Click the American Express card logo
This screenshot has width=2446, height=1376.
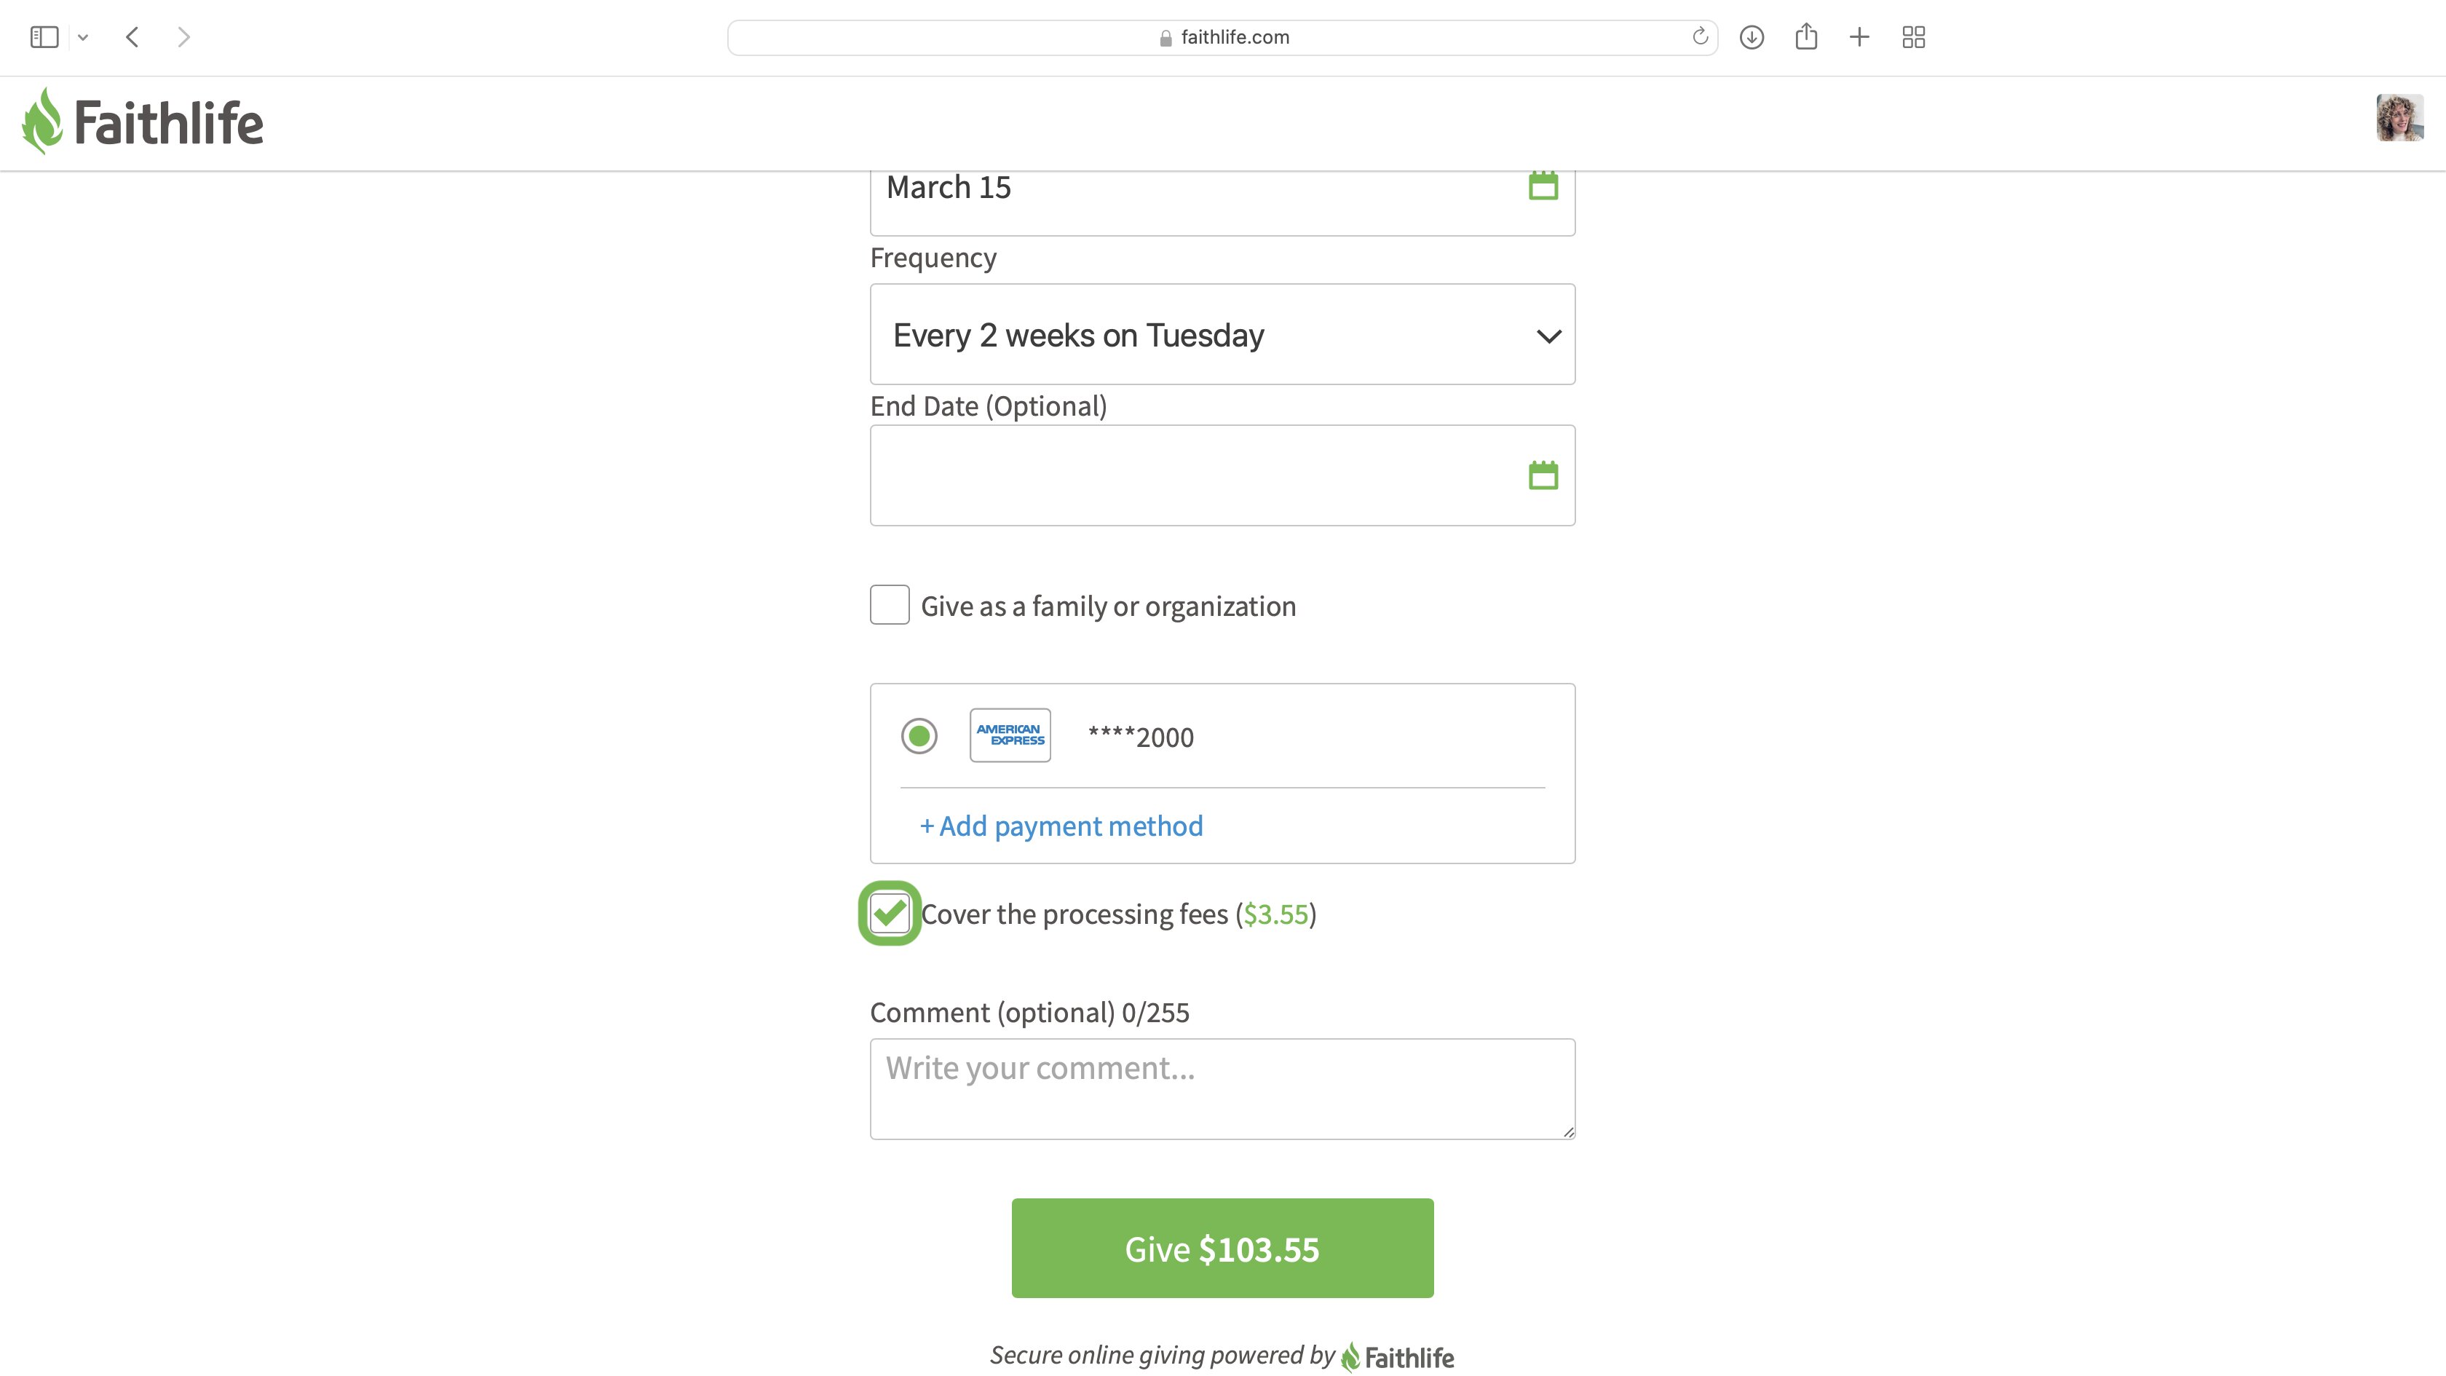point(1010,735)
